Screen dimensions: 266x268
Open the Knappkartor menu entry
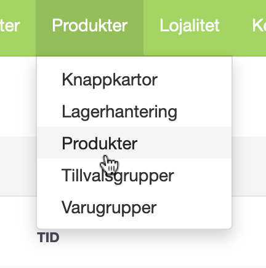pos(134,79)
